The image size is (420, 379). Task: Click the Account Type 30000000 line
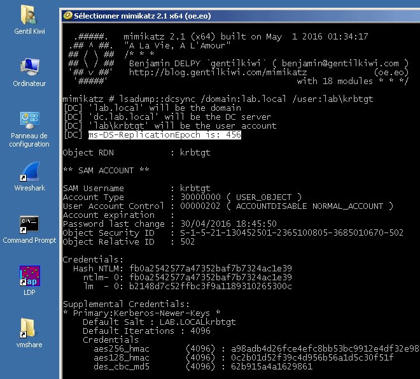coord(182,197)
